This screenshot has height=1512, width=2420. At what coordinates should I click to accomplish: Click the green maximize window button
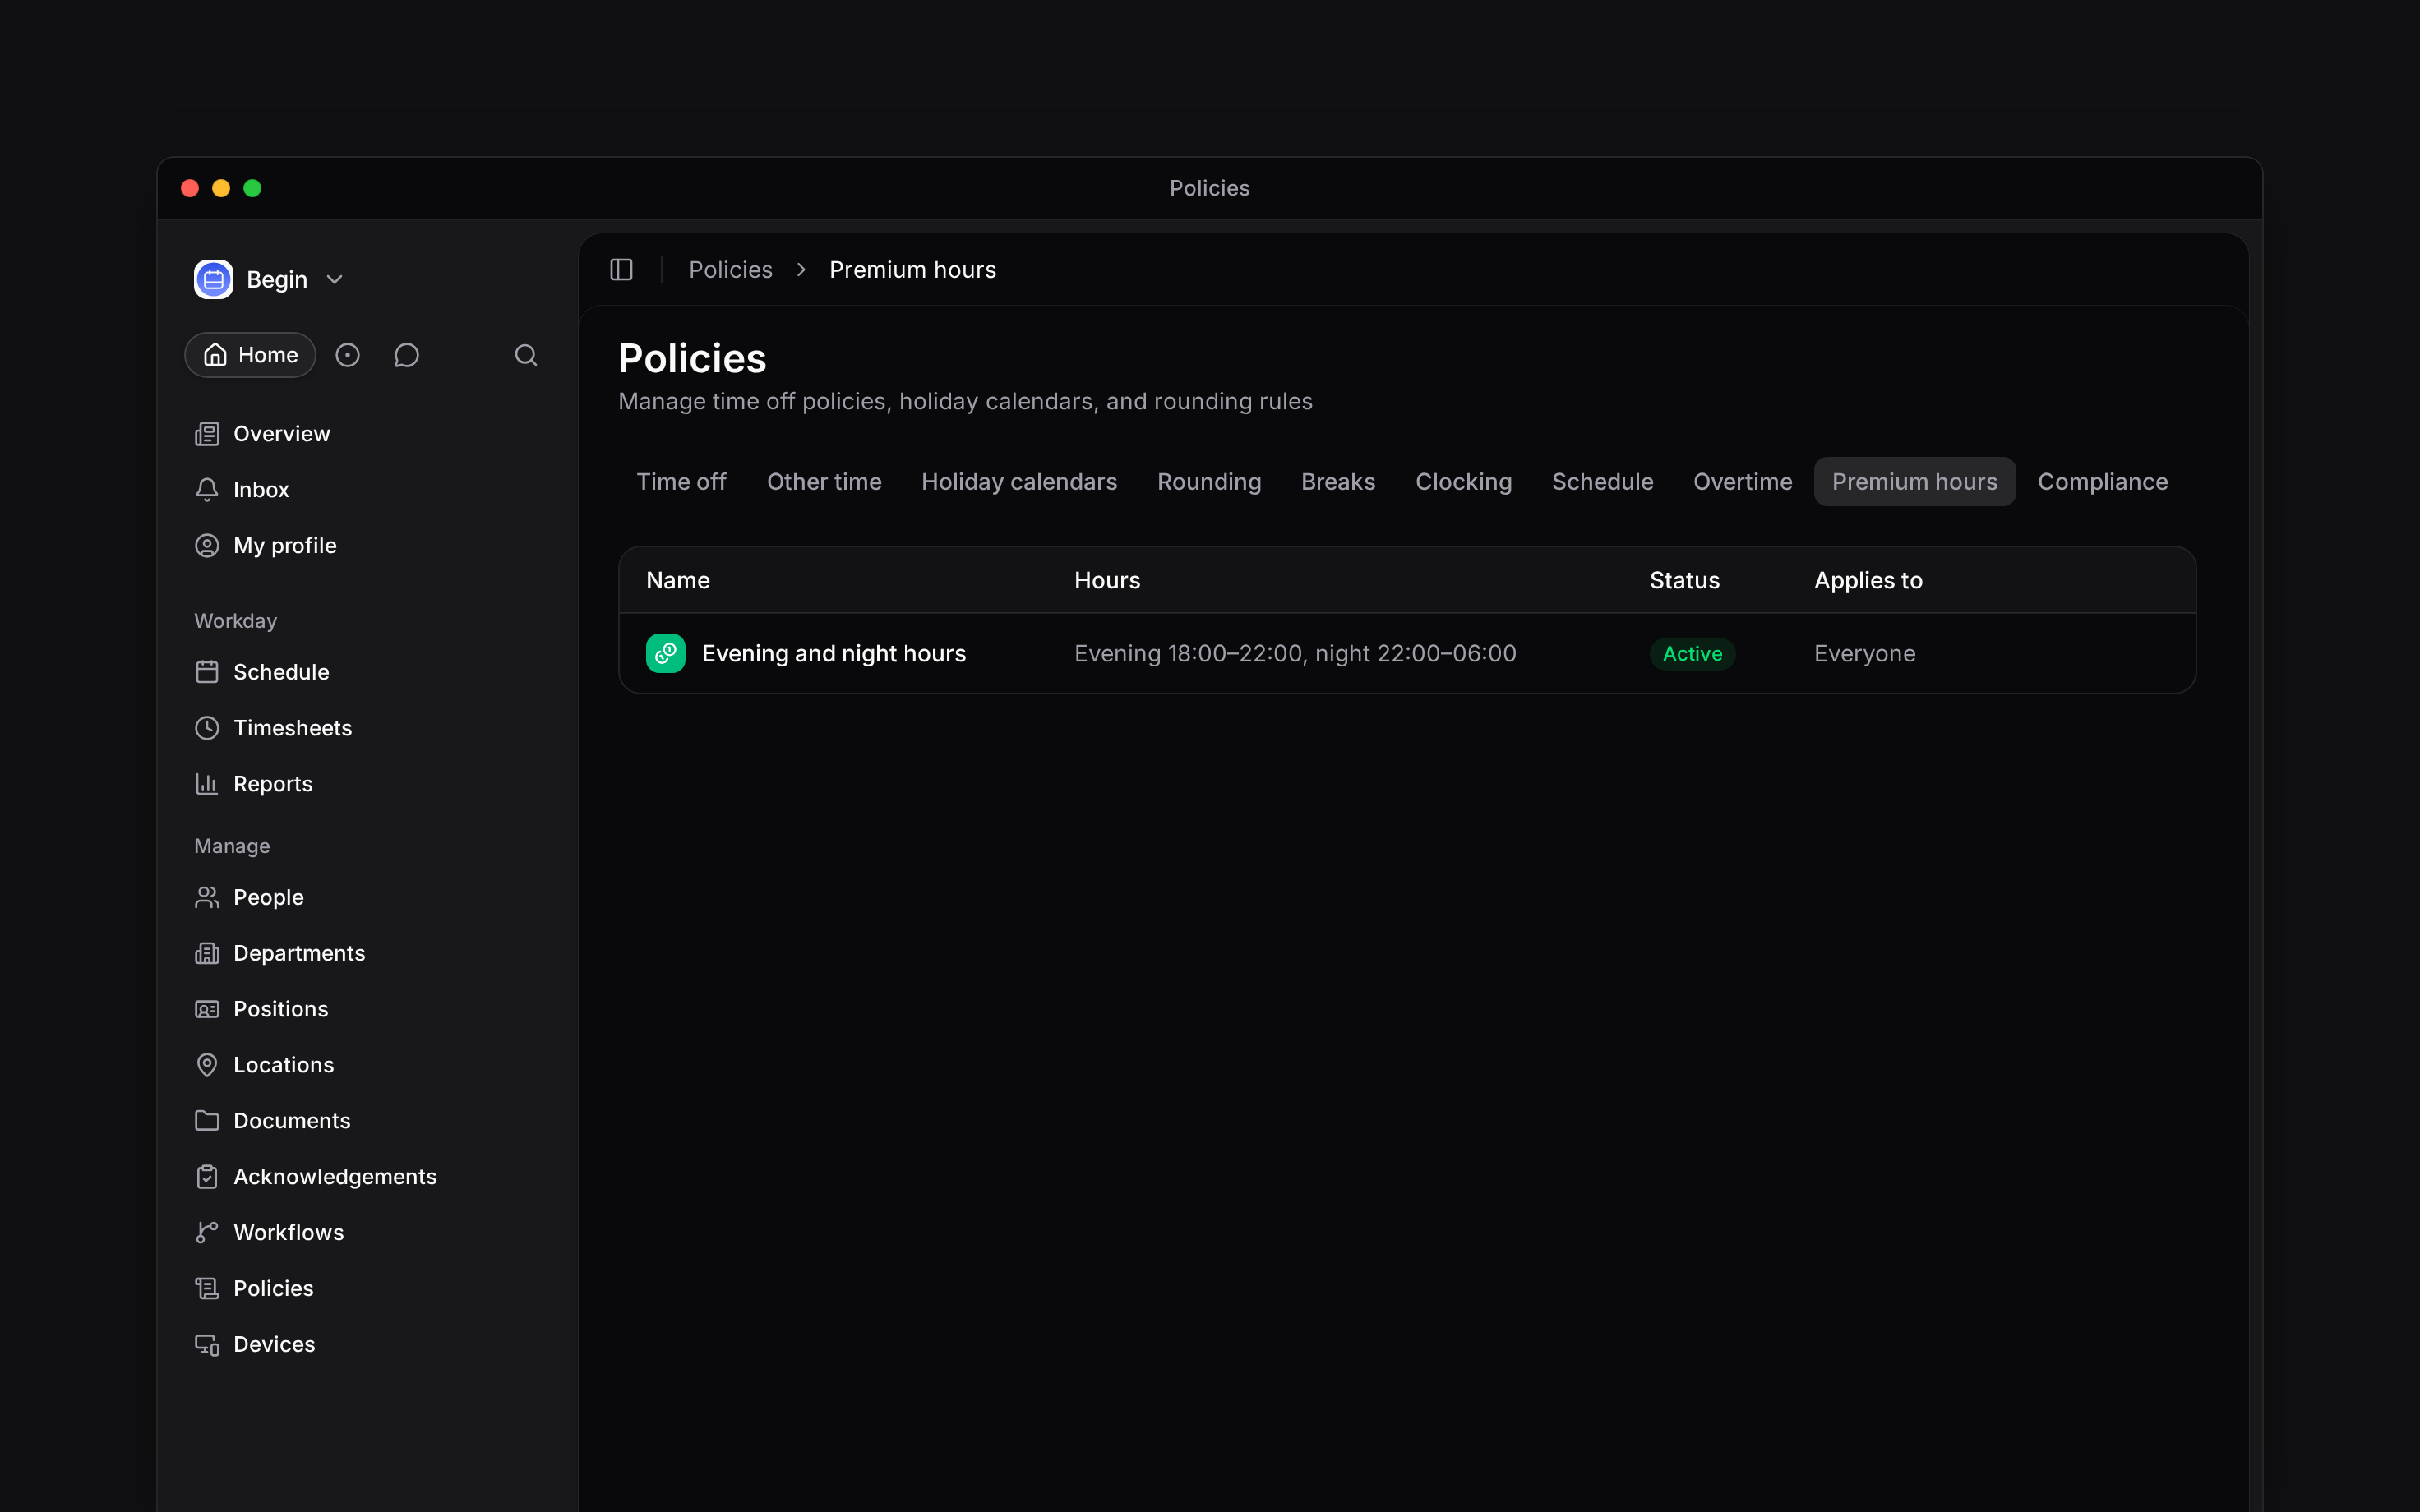[252, 188]
